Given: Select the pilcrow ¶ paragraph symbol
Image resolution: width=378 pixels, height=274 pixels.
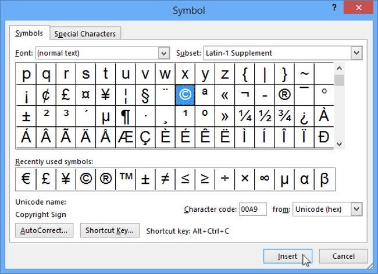Looking at the screenshot, I should click(x=126, y=116).
